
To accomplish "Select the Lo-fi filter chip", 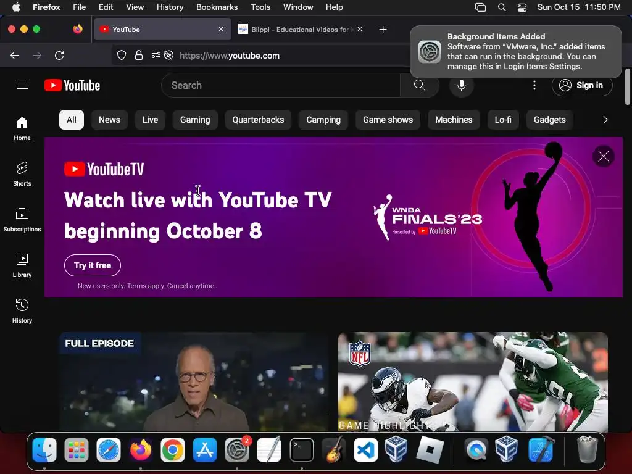I will tap(503, 120).
